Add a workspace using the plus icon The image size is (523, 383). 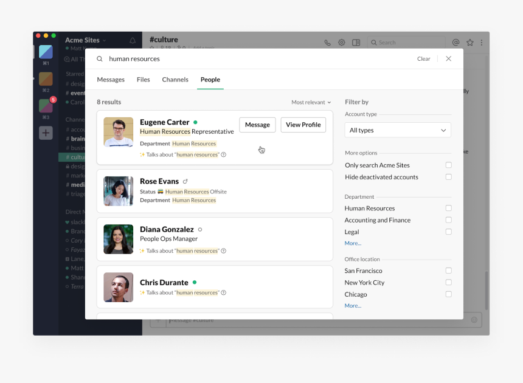(46, 132)
